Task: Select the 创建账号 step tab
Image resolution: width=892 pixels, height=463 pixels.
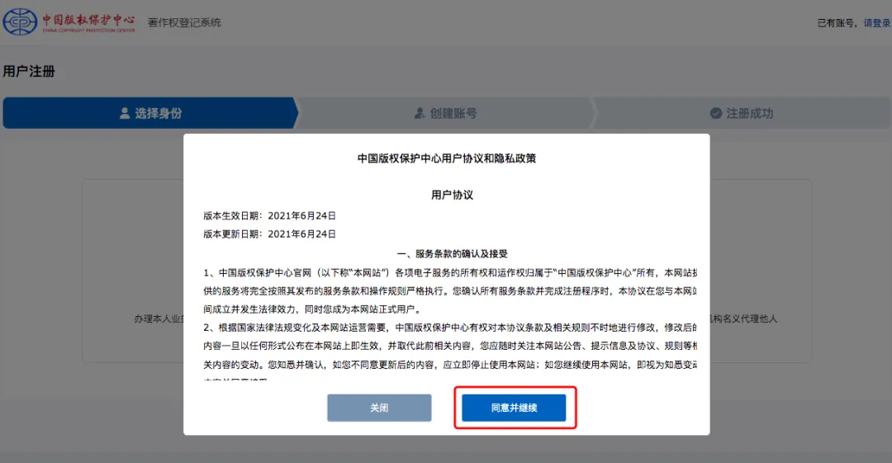Action: [x=445, y=113]
